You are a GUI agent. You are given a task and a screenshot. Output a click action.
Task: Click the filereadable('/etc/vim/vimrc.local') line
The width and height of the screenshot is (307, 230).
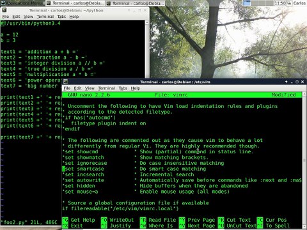120,209
